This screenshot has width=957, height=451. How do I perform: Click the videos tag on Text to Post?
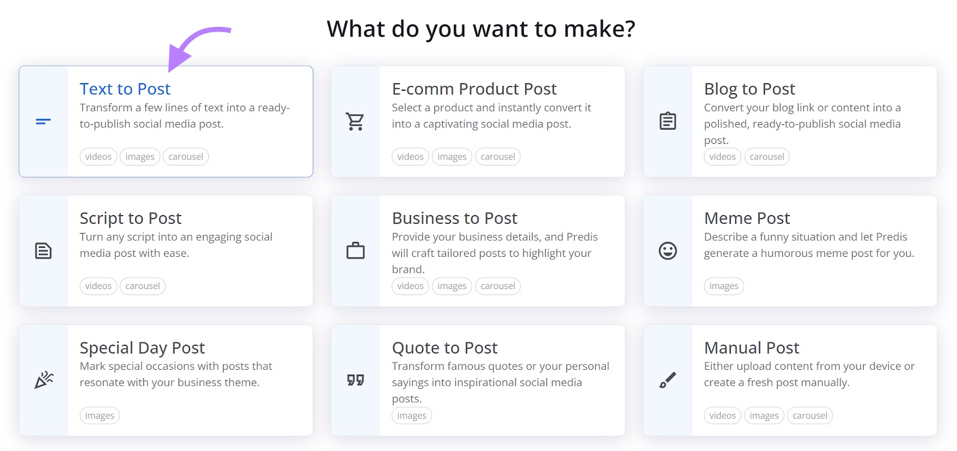(97, 157)
